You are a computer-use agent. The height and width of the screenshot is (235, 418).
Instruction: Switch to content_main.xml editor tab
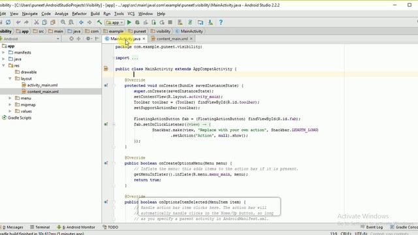tap(172, 39)
